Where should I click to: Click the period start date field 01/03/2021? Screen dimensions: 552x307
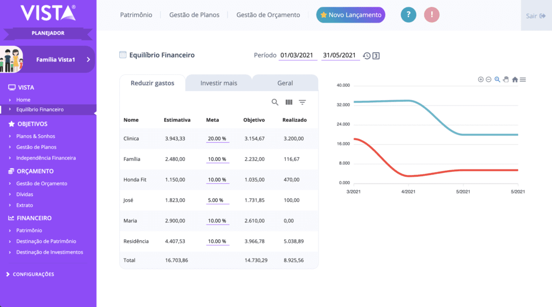point(296,55)
